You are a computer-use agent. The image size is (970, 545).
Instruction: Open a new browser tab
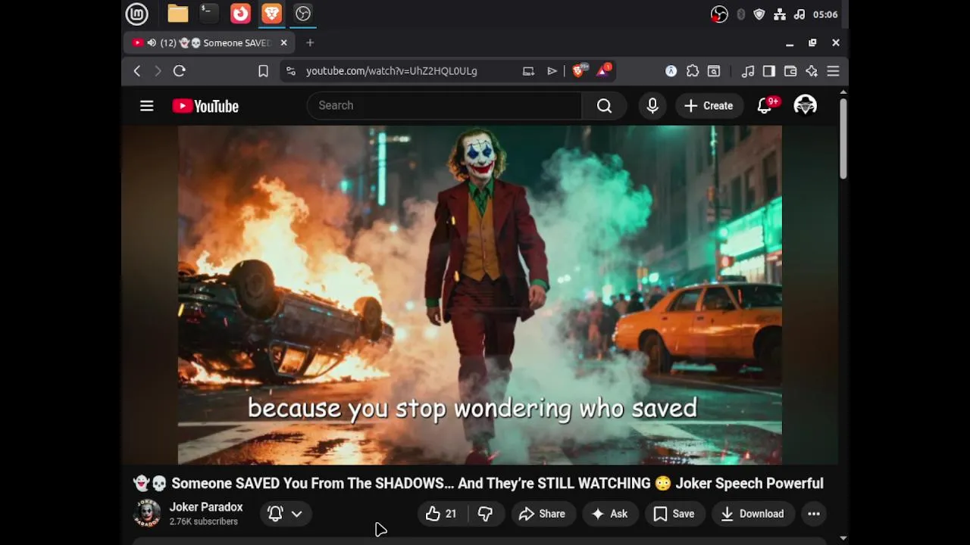coord(310,43)
